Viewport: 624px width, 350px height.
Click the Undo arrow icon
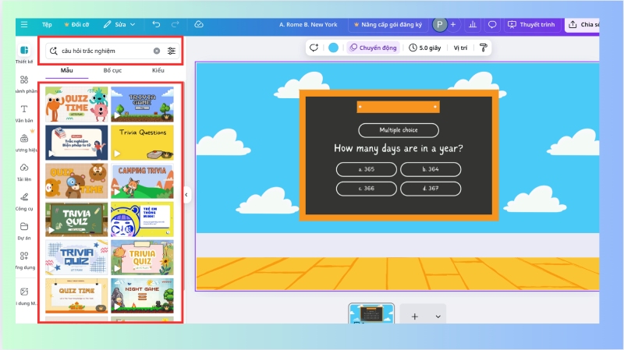(156, 24)
